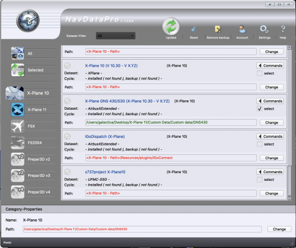Choose the FSX airplane icon
This screenshot has height=248, width=296.
18,126
